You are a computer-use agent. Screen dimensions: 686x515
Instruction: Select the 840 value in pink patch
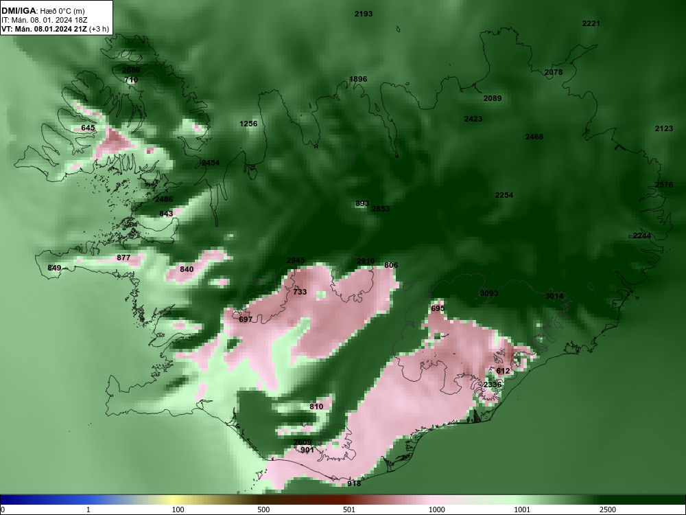[187, 269]
